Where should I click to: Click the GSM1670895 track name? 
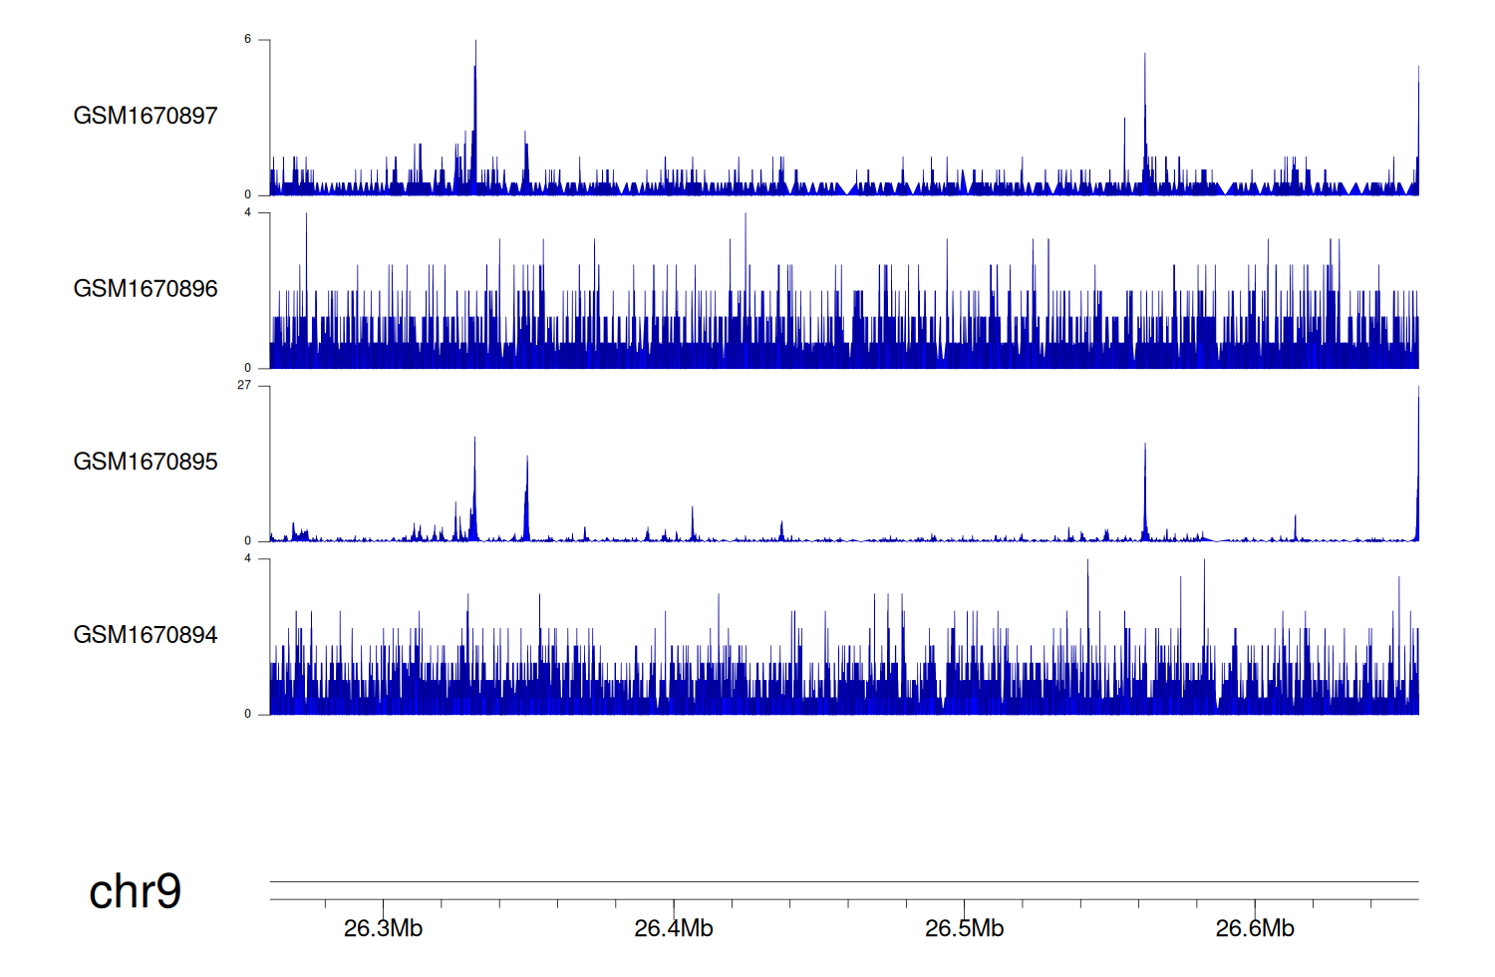point(146,462)
